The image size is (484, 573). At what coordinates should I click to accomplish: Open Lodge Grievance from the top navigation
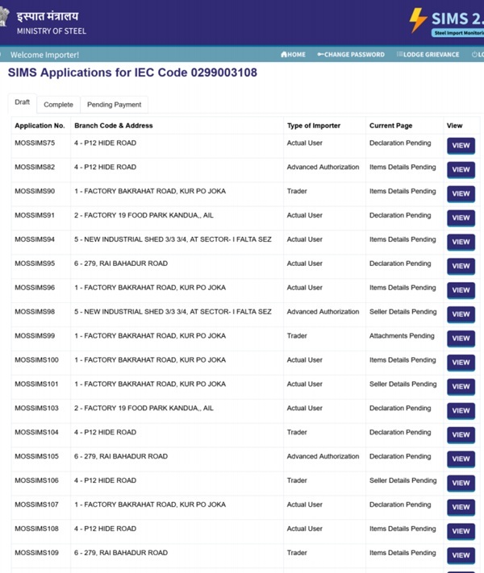428,55
